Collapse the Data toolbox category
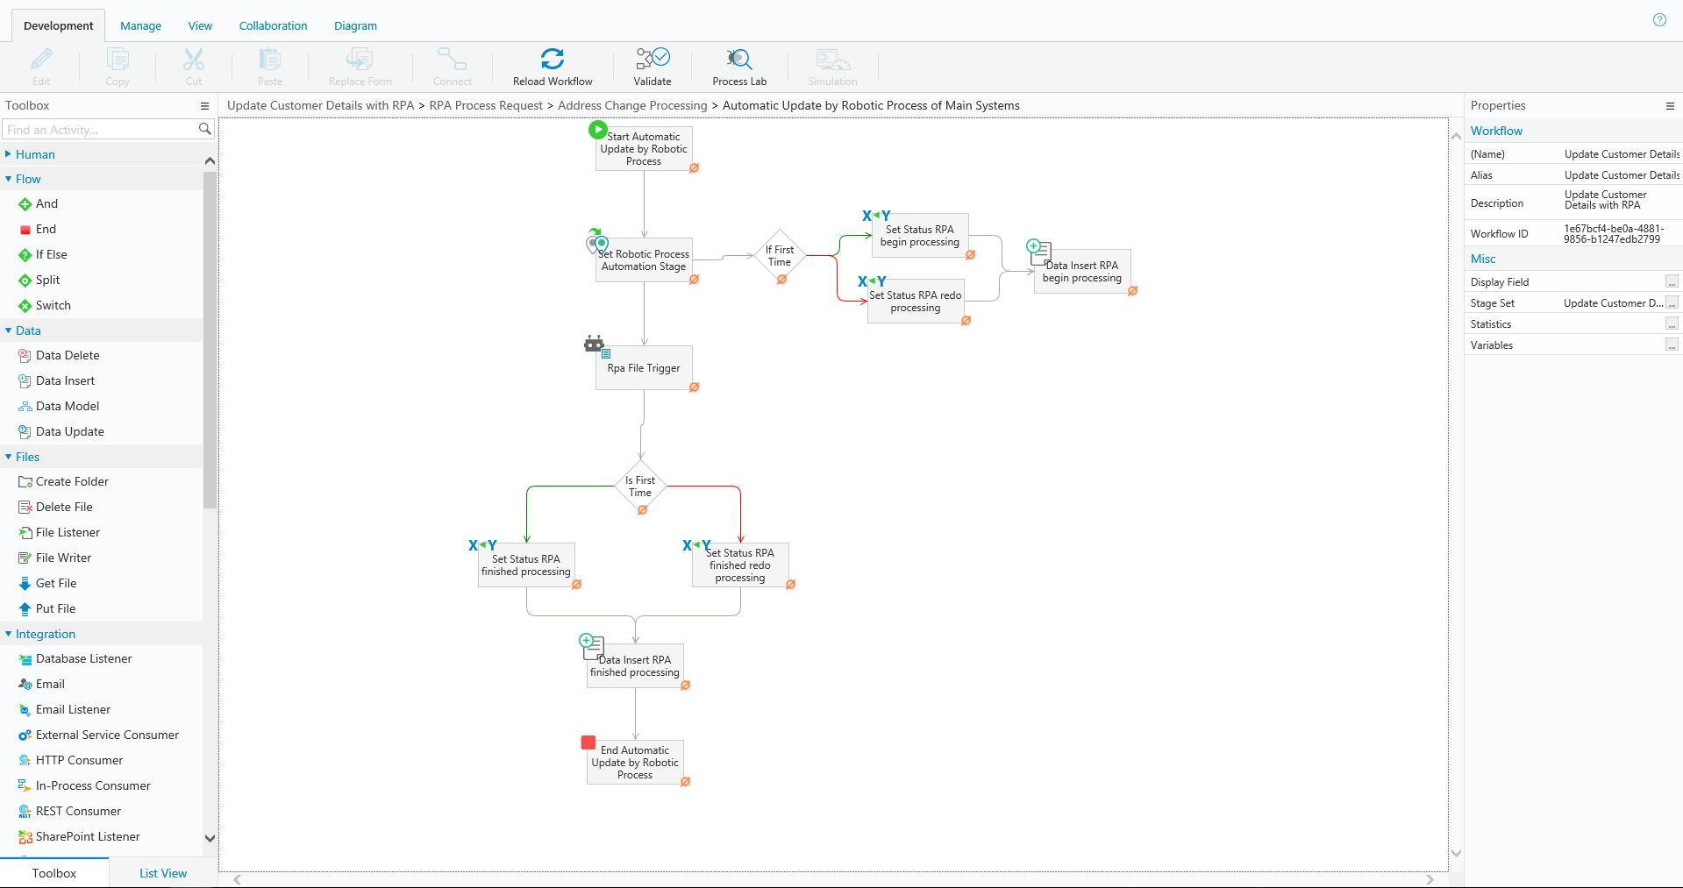 [x=8, y=330]
